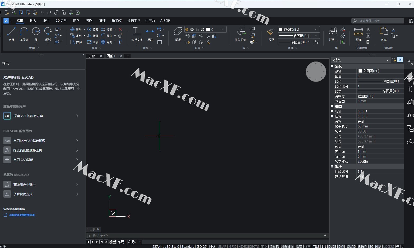
Task: Click the Distance (距离) measure tool
Action: pyautogui.click(x=359, y=34)
